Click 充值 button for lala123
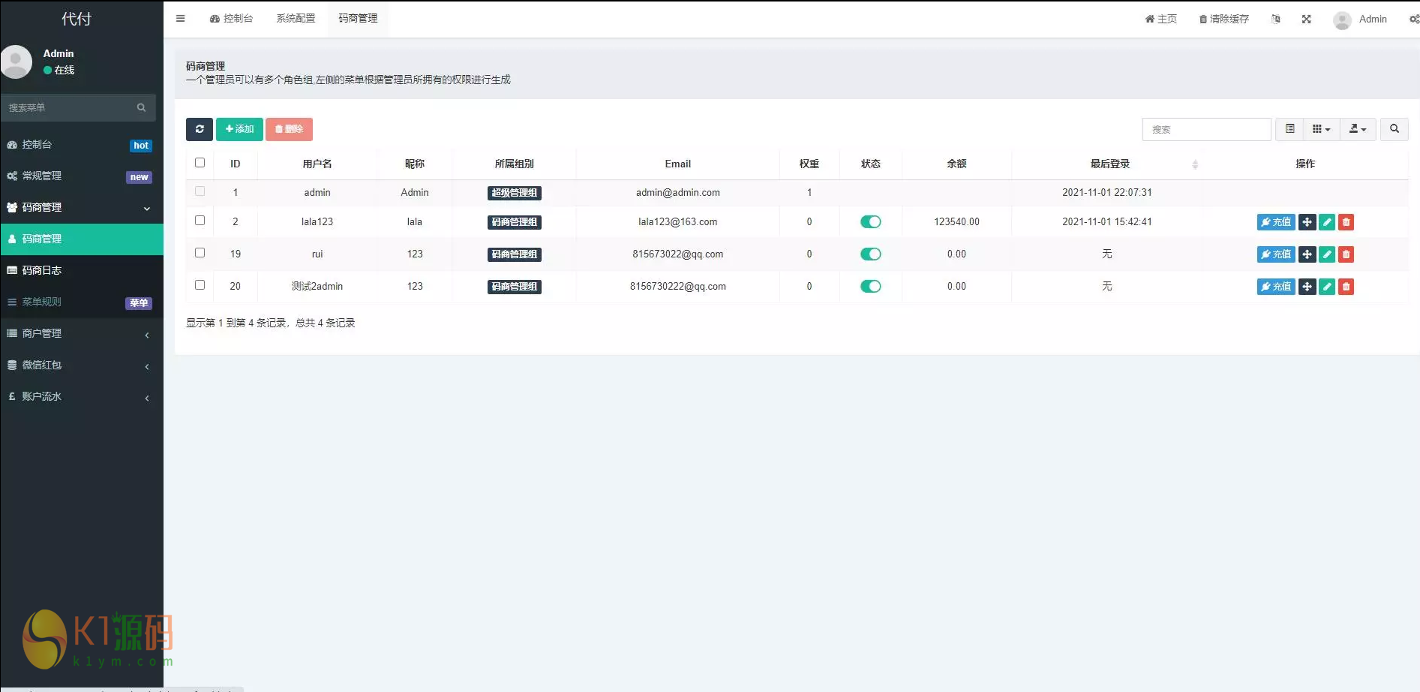The image size is (1420, 692). 1276,222
